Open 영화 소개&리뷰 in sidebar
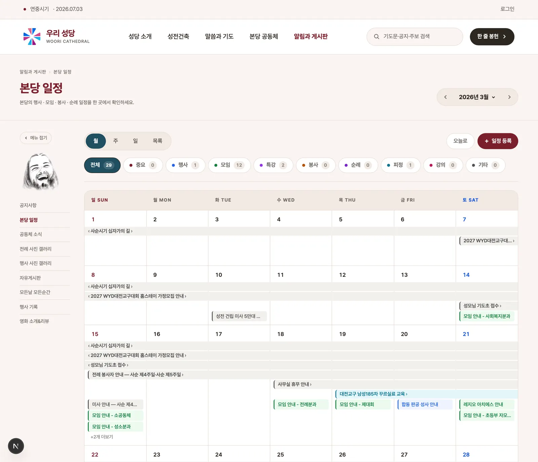This screenshot has width=538, height=462. click(x=34, y=321)
